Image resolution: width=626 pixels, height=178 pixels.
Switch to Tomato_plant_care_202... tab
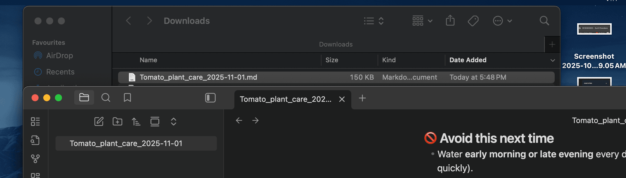(x=286, y=99)
